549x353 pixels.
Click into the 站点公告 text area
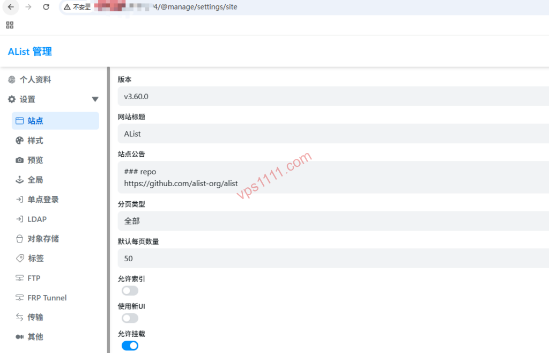coord(333,177)
